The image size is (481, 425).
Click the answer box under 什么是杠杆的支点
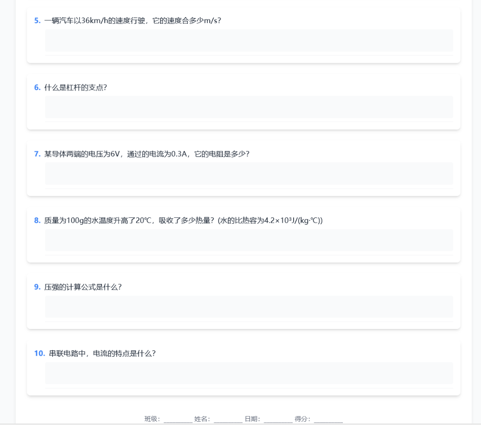(249, 107)
